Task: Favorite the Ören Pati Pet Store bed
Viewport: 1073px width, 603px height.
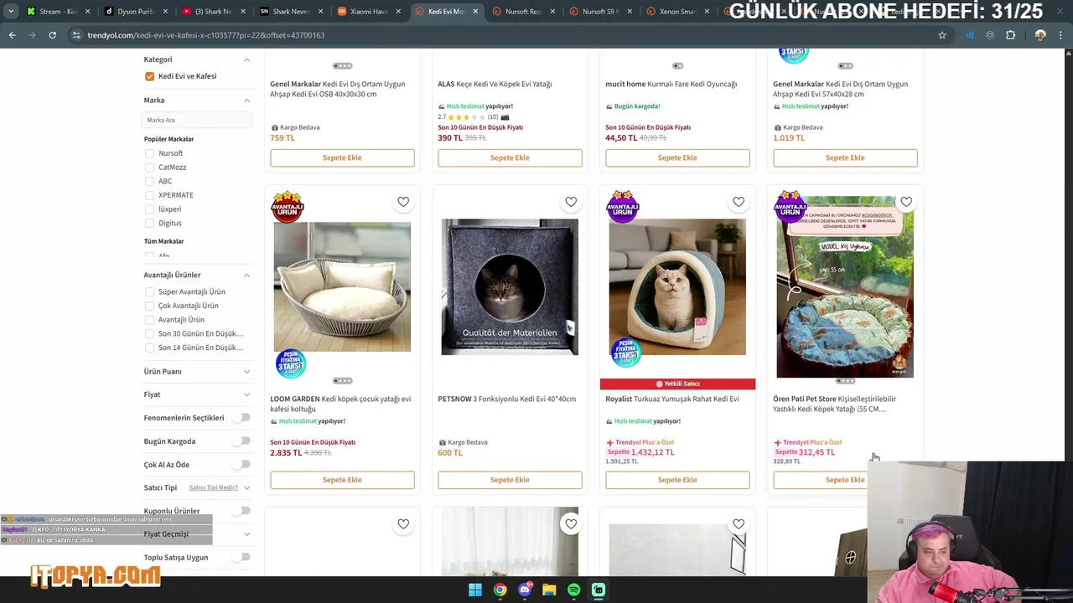Action: [906, 202]
